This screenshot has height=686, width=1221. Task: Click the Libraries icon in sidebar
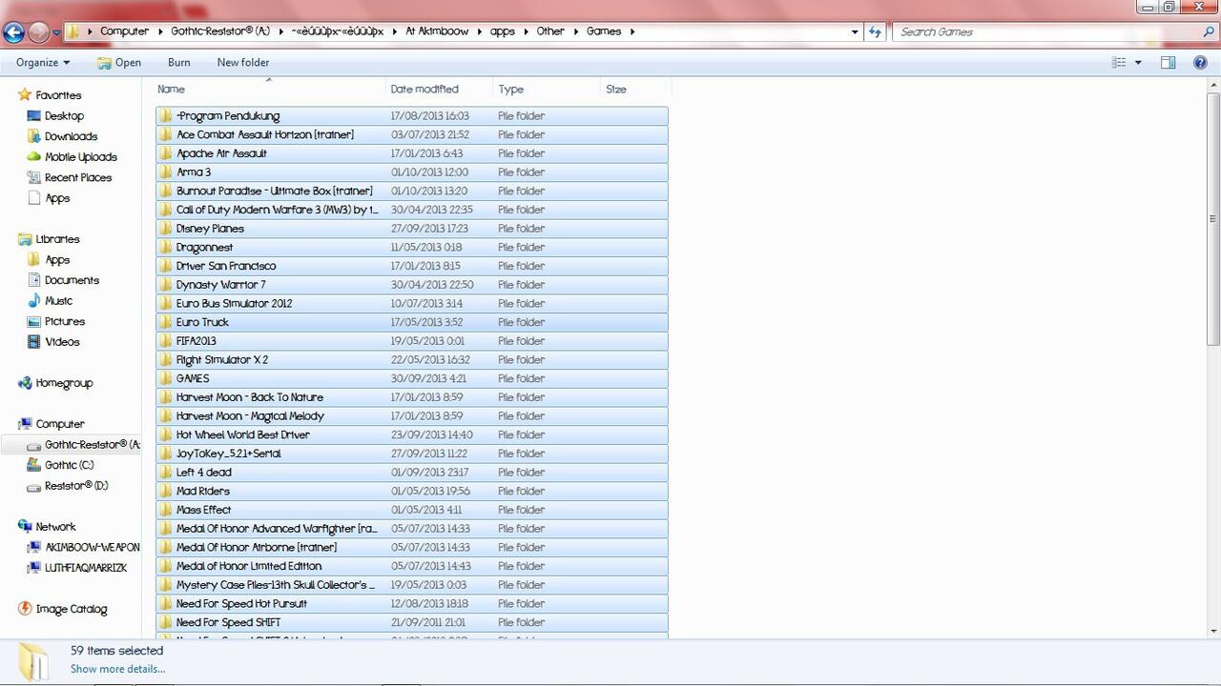25,239
